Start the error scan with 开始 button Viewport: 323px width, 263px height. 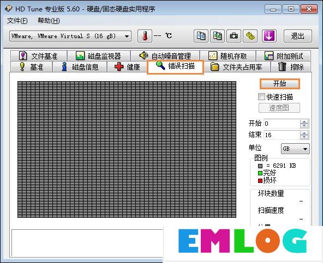[280, 84]
